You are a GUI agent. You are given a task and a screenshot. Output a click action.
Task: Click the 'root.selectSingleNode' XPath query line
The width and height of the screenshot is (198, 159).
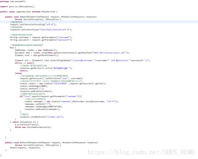coord(82,60)
